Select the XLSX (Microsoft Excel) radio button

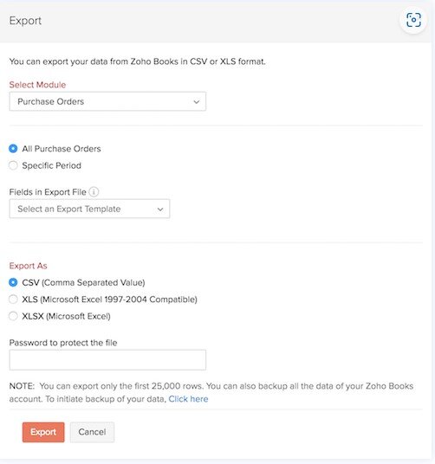tap(13, 316)
